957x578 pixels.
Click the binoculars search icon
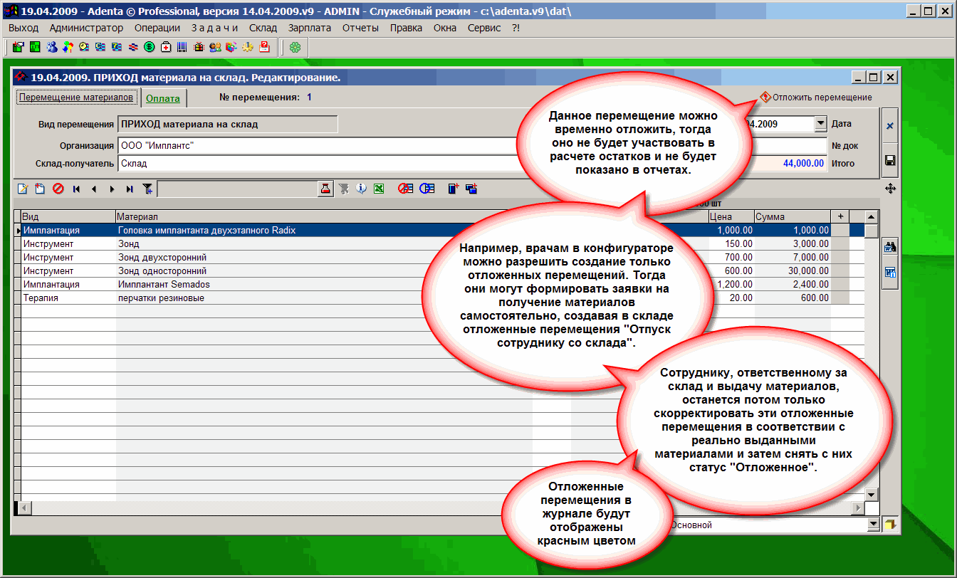click(x=890, y=248)
